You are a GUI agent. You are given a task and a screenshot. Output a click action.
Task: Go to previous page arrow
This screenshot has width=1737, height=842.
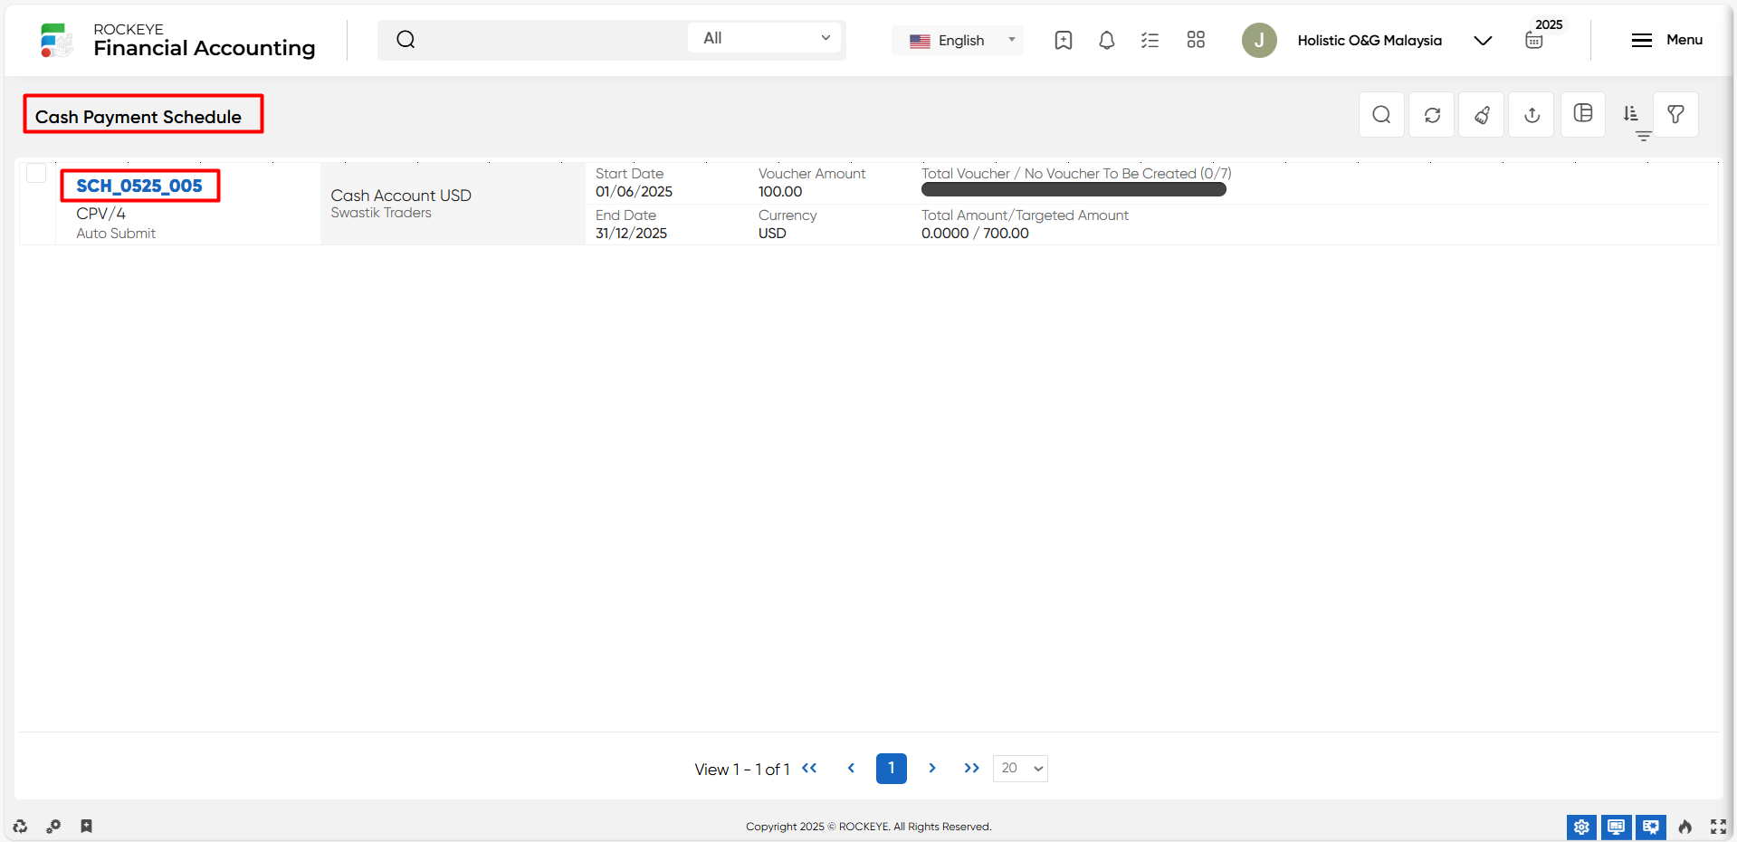(x=851, y=768)
